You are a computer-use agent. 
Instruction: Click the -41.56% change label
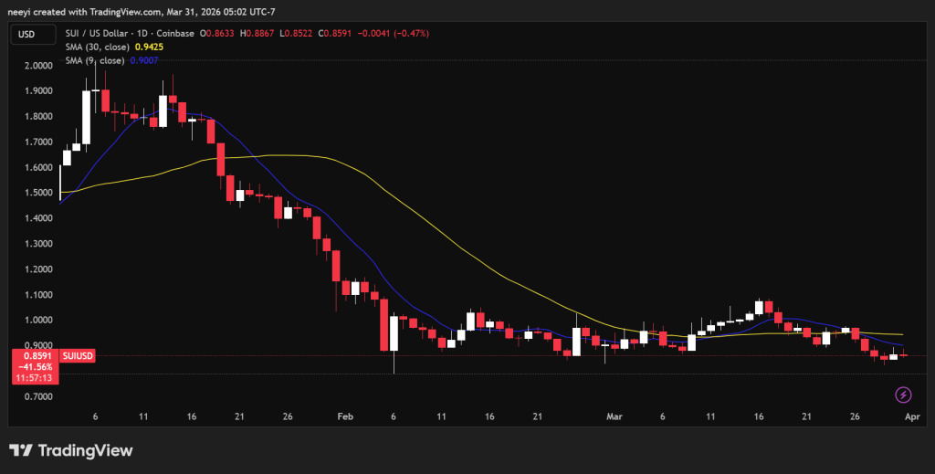(x=35, y=366)
